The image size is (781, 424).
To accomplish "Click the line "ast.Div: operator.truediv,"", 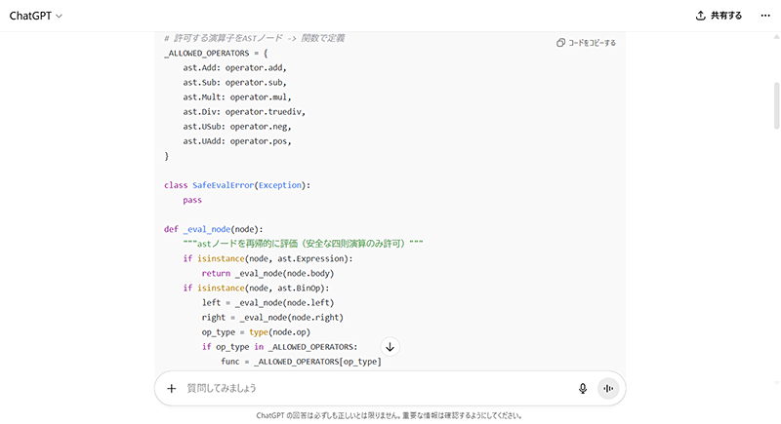I will click(x=244, y=112).
